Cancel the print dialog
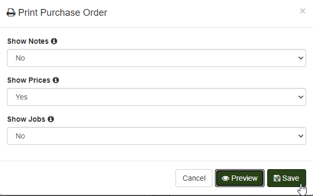Image resolution: width=313 pixels, height=196 pixels. point(194,178)
